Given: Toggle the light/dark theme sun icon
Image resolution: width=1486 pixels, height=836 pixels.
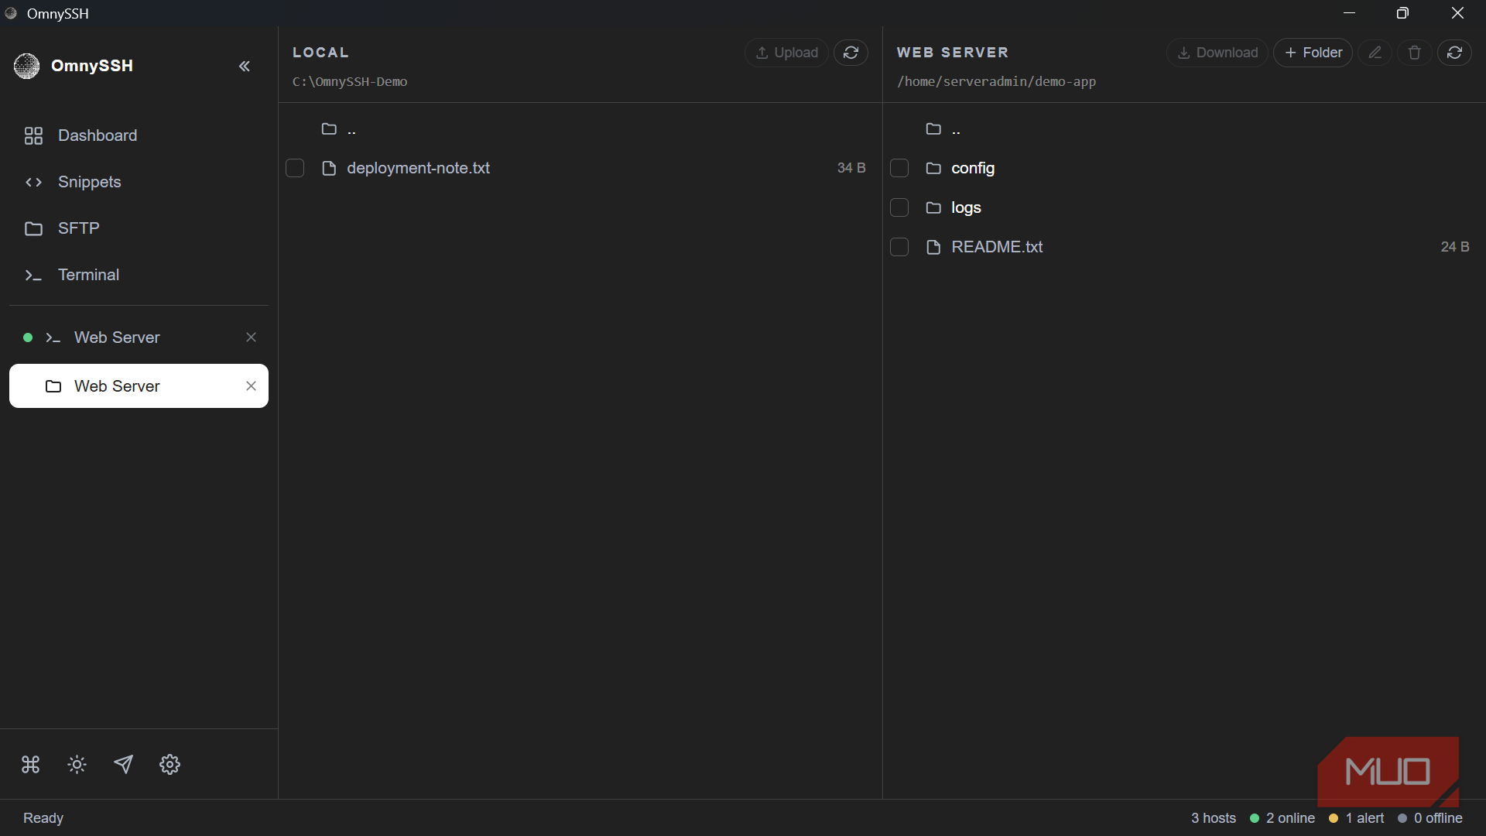Looking at the screenshot, I should point(77,765).
